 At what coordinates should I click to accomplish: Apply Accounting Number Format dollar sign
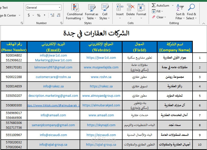[29, 15]
